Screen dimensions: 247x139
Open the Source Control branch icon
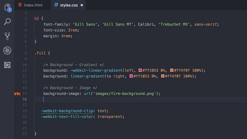pyautogui.click(x=7, y=36)
